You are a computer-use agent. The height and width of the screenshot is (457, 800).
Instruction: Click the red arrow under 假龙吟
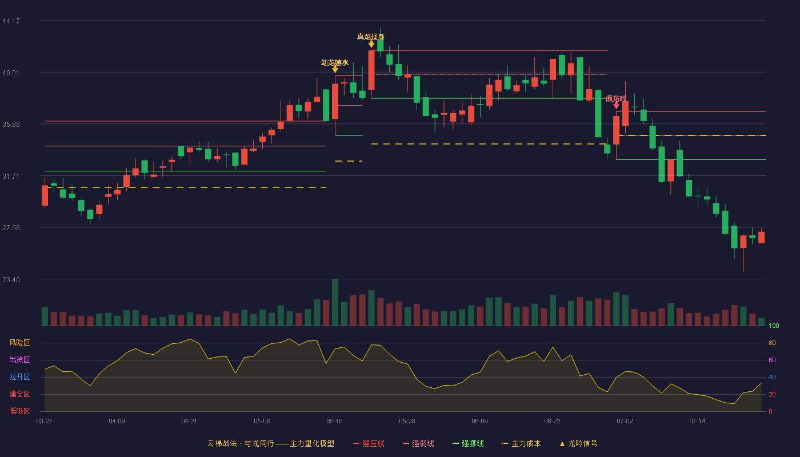(616, 105)
